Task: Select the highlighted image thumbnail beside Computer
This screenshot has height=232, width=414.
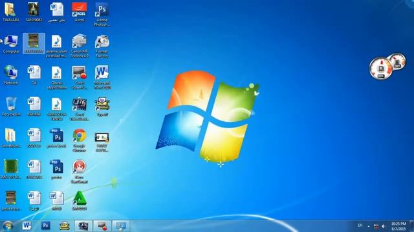Action: coord(34,44)
